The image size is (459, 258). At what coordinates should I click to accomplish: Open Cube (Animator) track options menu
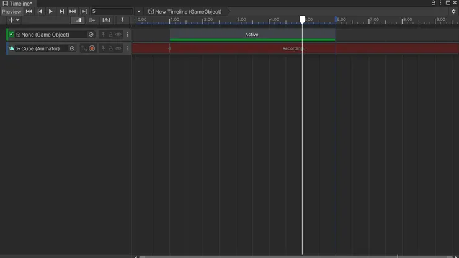point(127,48)
